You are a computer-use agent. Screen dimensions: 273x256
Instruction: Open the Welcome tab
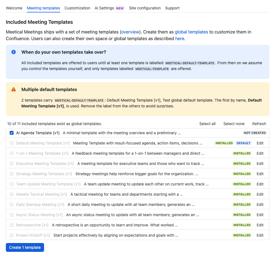tap(14, 8)
